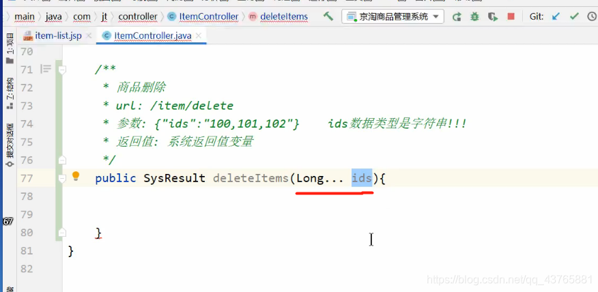Update project with the blue Git arrow

[556, 16]
